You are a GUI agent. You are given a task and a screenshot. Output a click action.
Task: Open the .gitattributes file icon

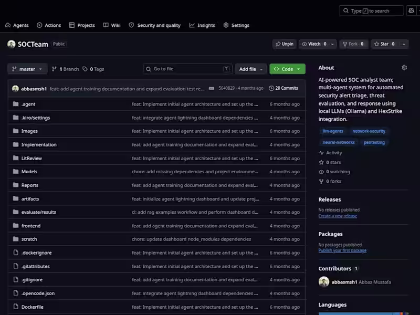16,266
